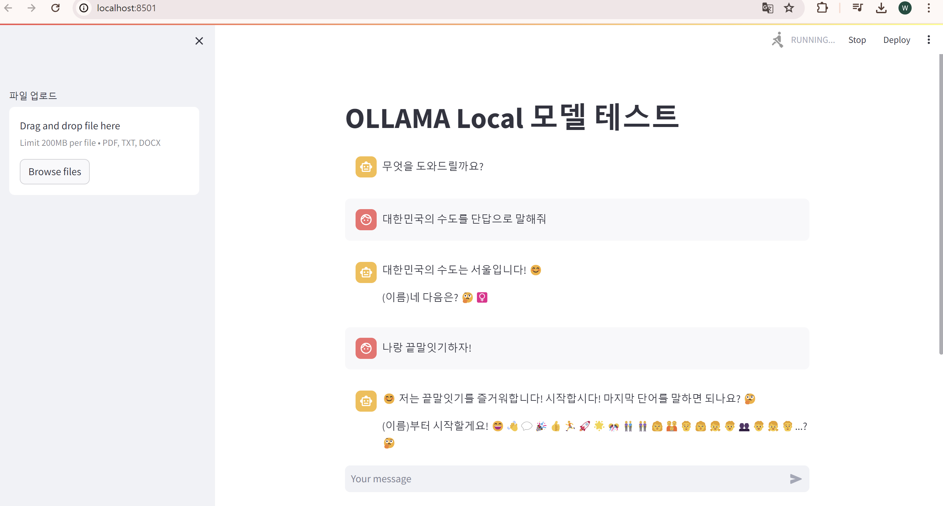Image resolution: width=943 pixels, height=506 pixels.
Task: Click the Deploy button
Action: coord(896,40)
